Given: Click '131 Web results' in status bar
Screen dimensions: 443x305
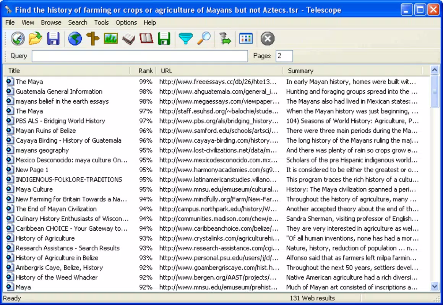Looking at the screenshot, I should pyautogui.click(x=312, y=298).
